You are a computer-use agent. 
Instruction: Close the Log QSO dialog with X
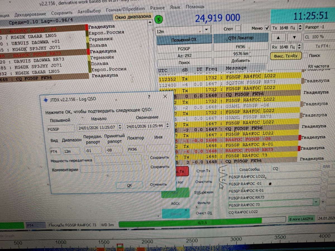(165, 96)
